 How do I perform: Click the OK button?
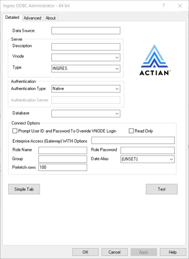click(x=86, y=252)
